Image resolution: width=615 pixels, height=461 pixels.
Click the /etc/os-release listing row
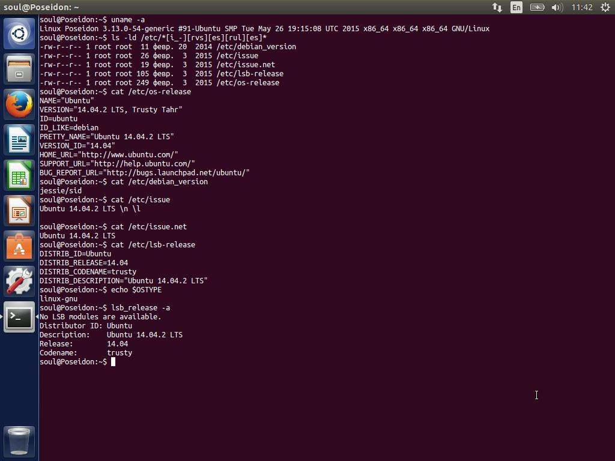[160, 83]
